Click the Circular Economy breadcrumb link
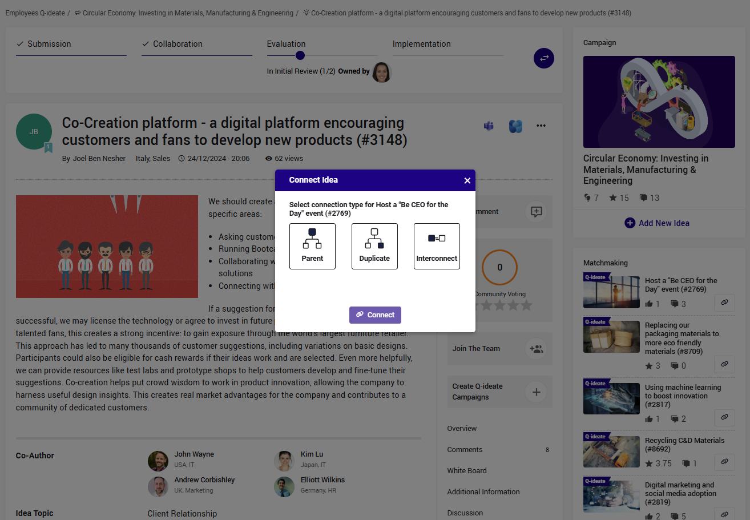Screen dimensions: 750x520 [188, 13]
